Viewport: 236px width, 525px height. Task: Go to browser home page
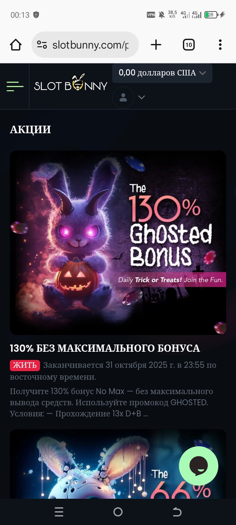16,45
